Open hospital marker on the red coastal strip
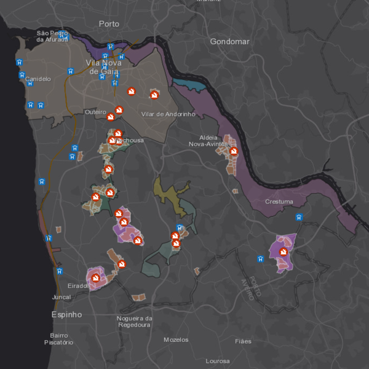 pyautogui.click(x=49, y=238)
